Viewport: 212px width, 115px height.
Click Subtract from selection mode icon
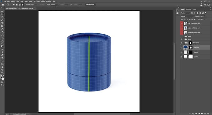[x=20, y=5]
